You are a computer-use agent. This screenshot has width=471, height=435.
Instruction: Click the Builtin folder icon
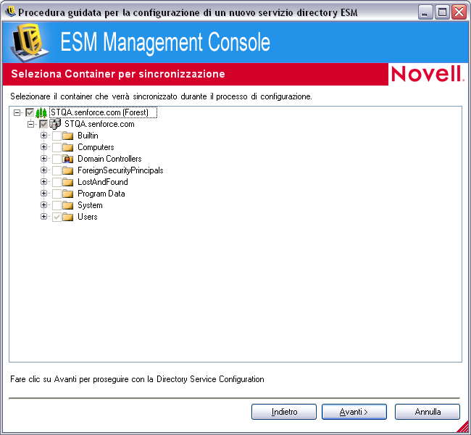pyautogui.click(x=68, y=136)
